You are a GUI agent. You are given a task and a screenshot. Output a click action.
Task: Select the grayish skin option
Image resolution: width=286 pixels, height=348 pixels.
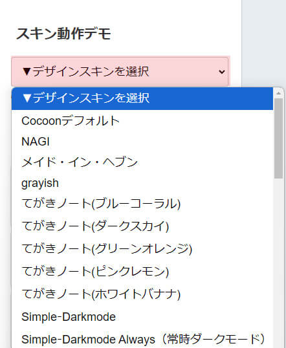coord(142,183)
